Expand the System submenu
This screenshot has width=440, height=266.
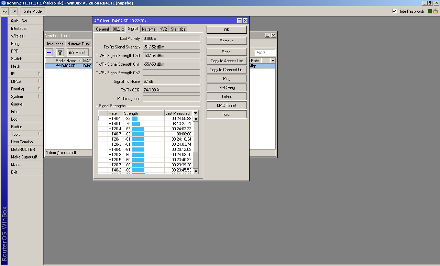click(25, 97)
